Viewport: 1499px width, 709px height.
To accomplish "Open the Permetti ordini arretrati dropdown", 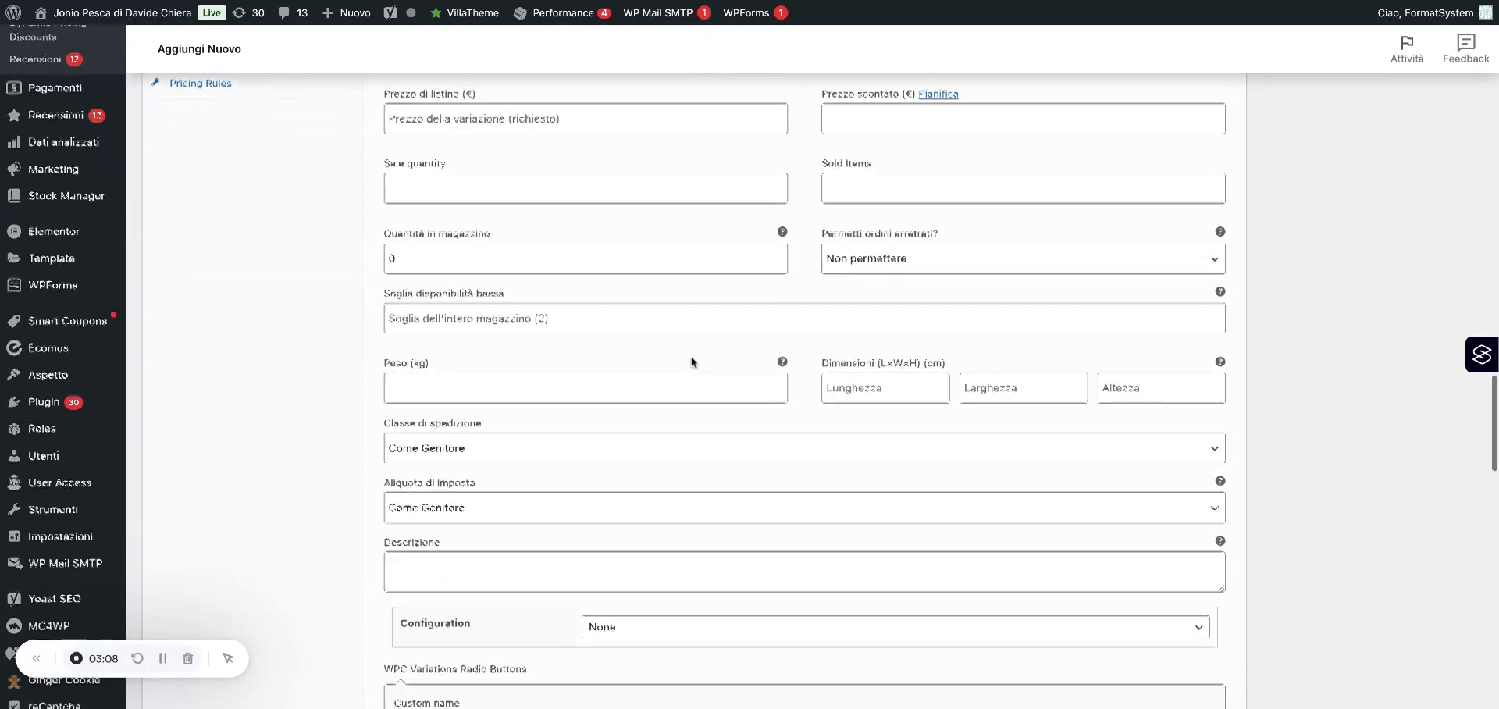I will coord(1023,258).
